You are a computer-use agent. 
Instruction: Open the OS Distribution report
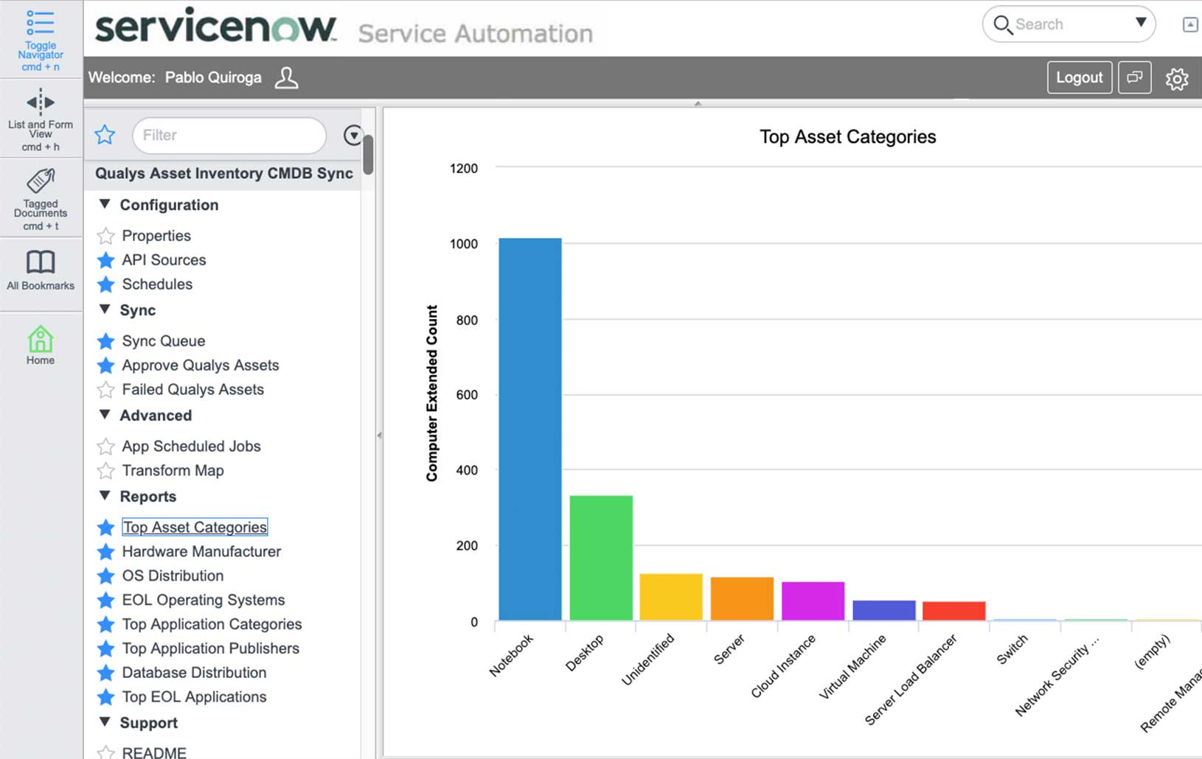[x=173, y=576]
